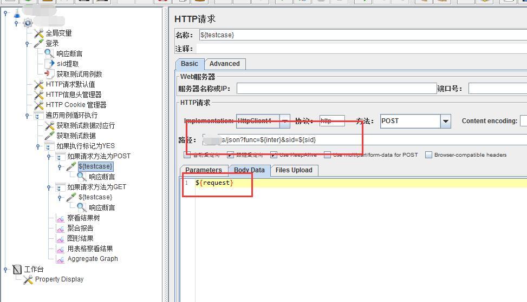Viewport: 527px width, 302px height.
Task: Click the sid提取 extractor arrow icon
Action: click(51, 63)
